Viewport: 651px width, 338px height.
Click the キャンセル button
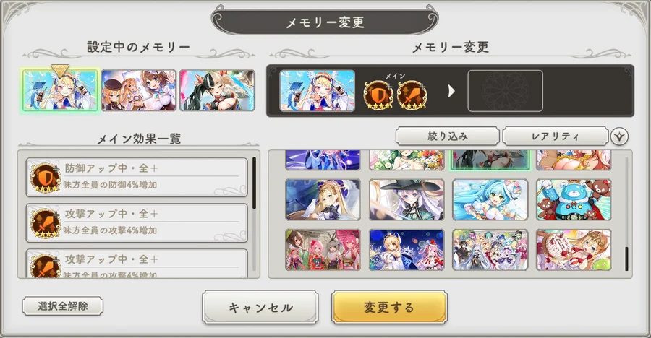pos(260,308)
